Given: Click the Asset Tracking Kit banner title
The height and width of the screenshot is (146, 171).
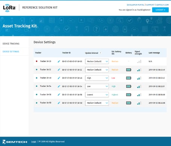Looking at the screenshot, I should click(x=20, y=26).
